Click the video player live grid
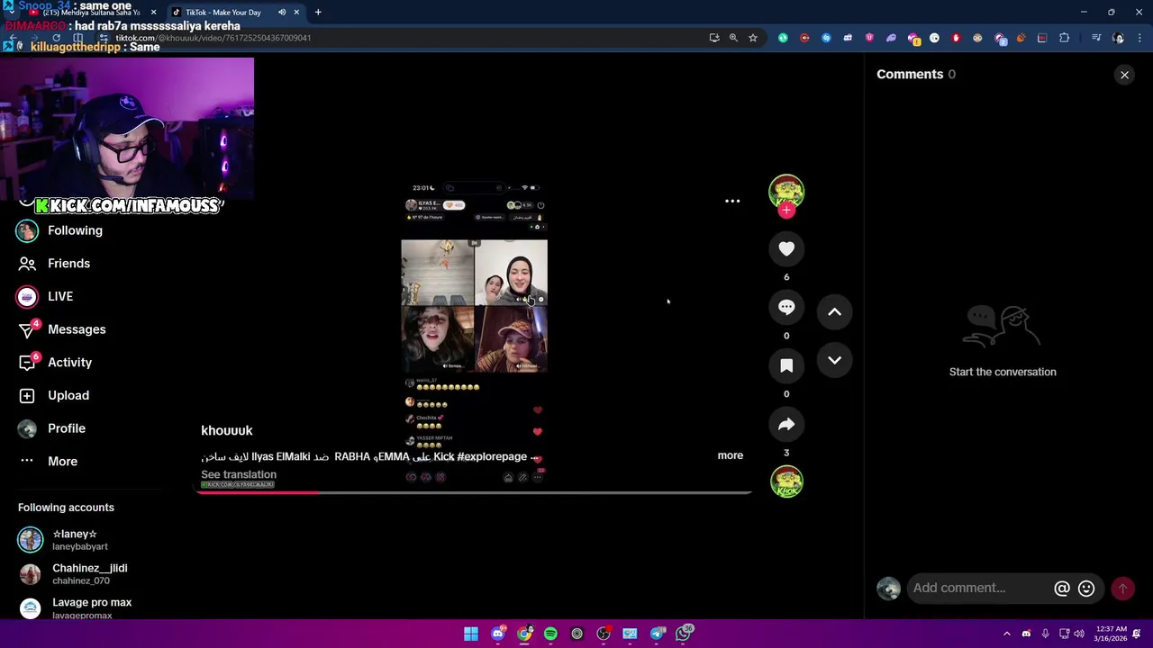This screenshot has height=648, width=1153. pyautogui.click(x=474, y=306)
